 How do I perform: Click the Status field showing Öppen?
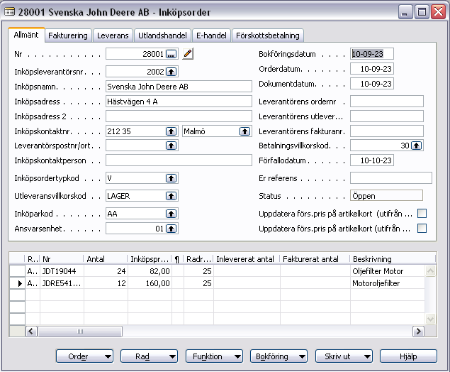[x=387, y=195]
